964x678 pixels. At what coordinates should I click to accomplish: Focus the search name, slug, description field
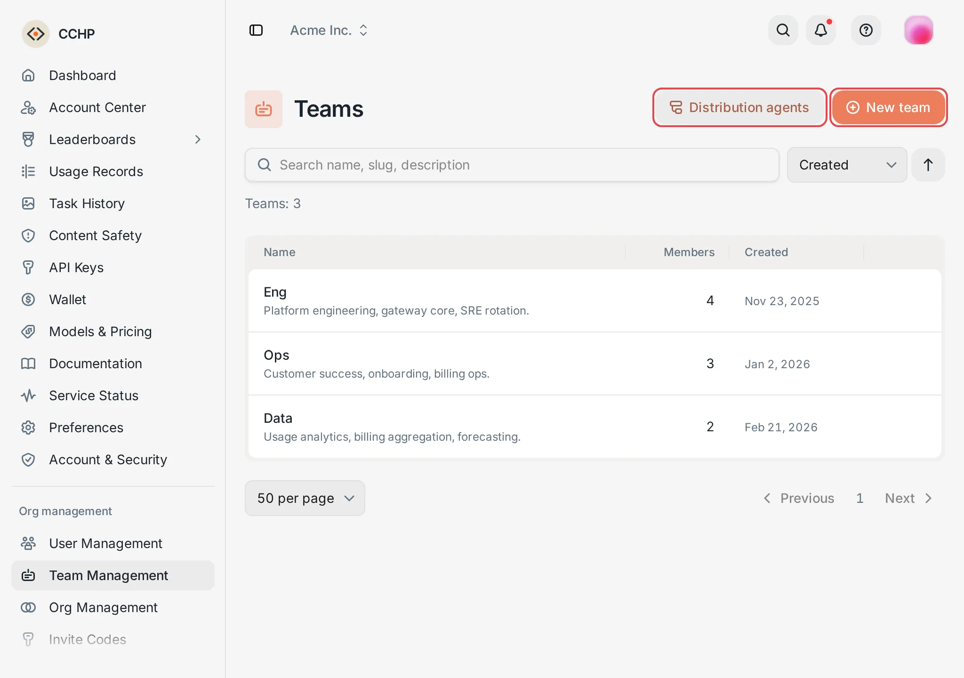pyautogui.click(x=512, y=165)
